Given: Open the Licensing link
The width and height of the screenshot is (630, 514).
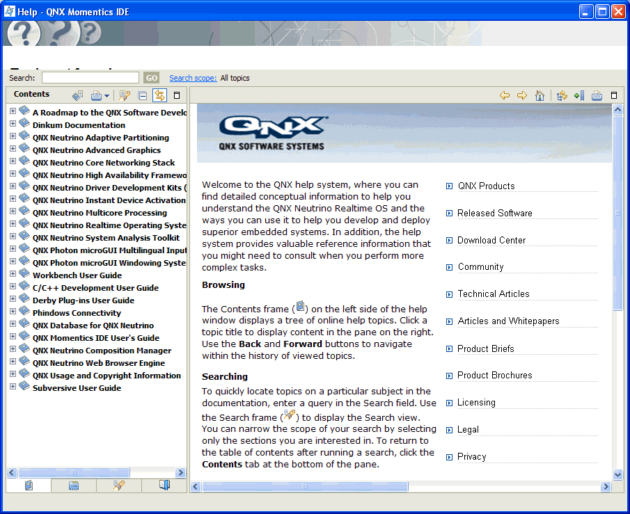Looking at the screenshot, I should (x=476, y=402).
